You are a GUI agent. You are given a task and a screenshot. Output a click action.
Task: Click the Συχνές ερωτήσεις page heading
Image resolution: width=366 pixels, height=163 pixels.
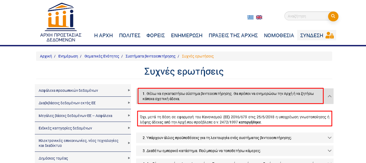pyautogui.click(x=184, y=71)
